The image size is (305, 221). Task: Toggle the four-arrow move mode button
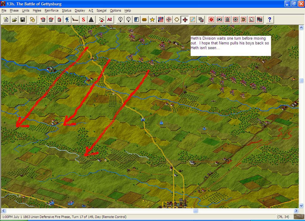point(185,19)
